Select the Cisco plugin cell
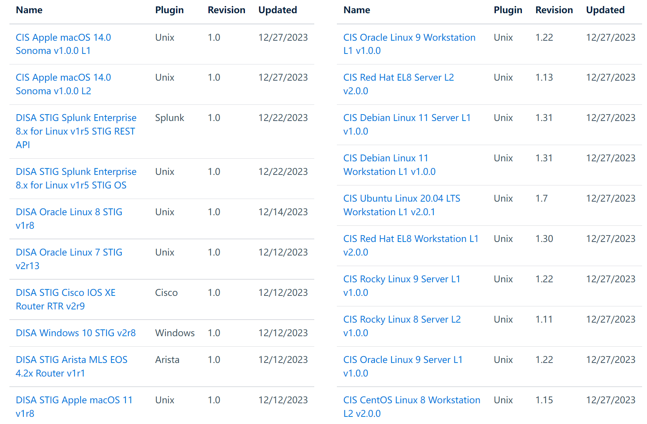Viewport: 647px width, 424px height. [x=167, y=292]
